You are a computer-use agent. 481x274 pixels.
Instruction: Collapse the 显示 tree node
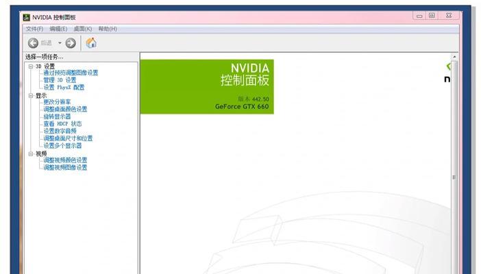coord(31,96)
